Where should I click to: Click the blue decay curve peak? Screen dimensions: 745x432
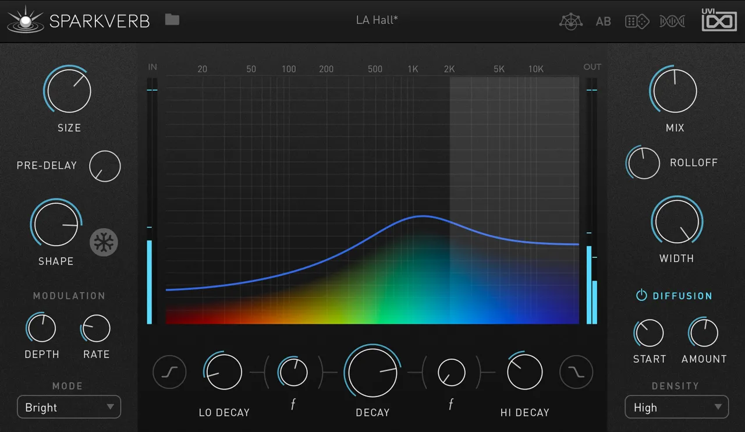(x=423, y=216)
